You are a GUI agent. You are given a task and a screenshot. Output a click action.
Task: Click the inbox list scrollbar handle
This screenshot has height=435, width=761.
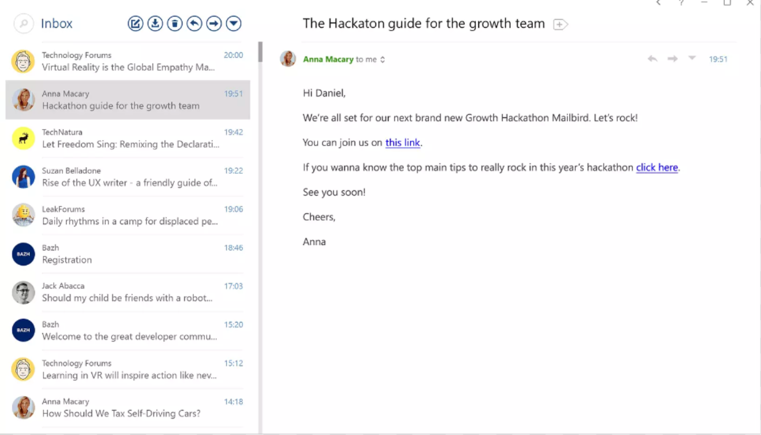260,52
